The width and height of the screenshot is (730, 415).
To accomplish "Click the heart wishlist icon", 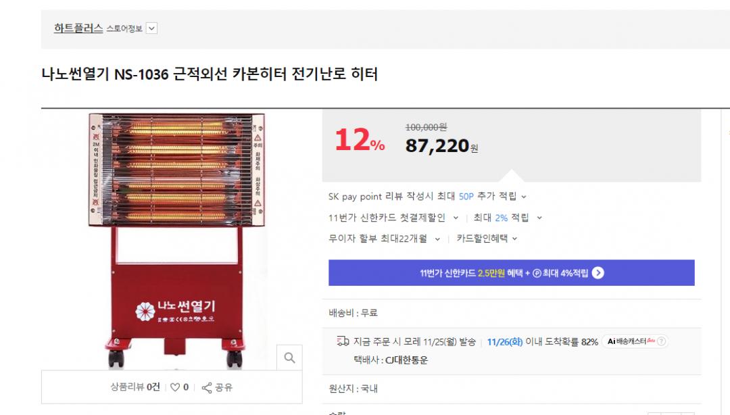I will pos(175,387).
